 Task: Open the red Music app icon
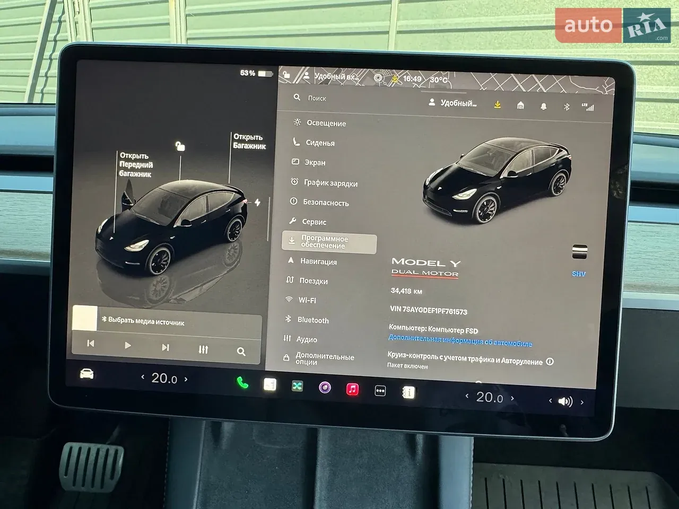tap(353, 390)
